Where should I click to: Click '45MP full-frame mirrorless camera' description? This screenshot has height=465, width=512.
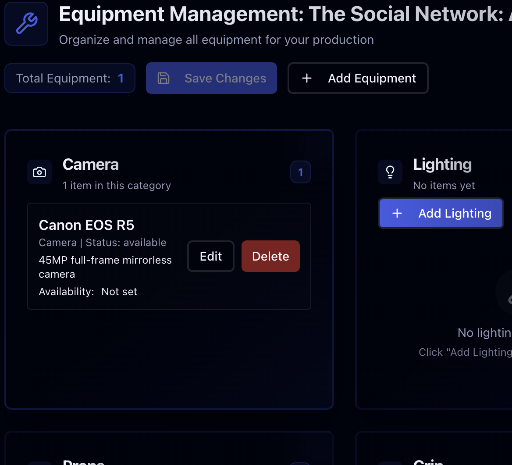(x=105, y=267)
